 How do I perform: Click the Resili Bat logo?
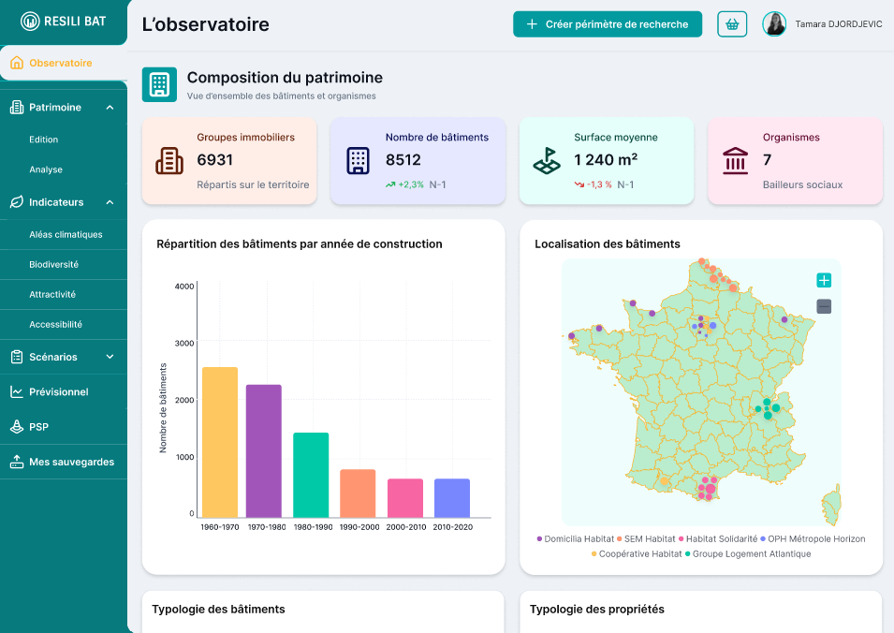(x=63, y=21)
